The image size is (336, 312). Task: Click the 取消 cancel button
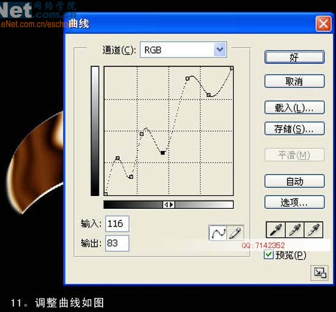(295, 81)
